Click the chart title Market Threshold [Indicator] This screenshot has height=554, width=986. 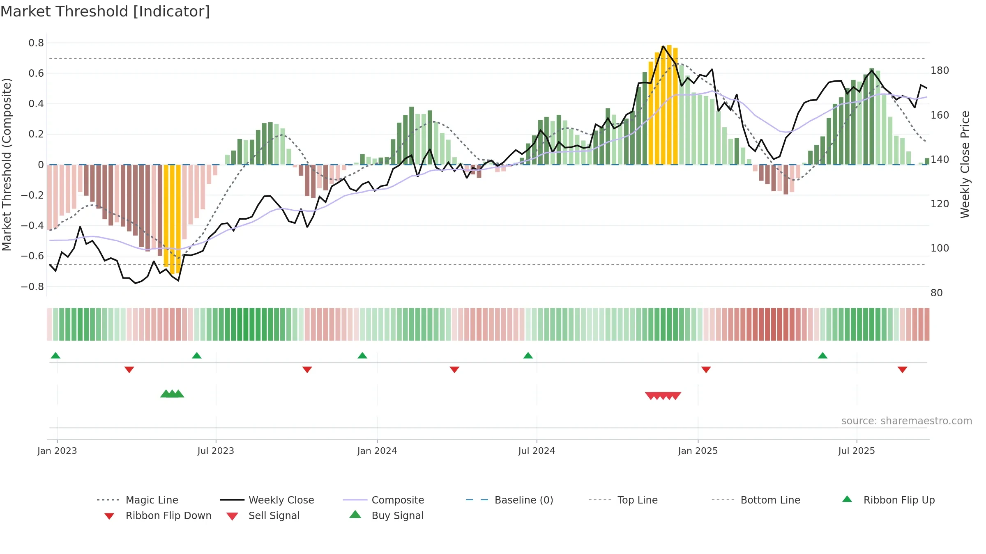pos(105,11)
